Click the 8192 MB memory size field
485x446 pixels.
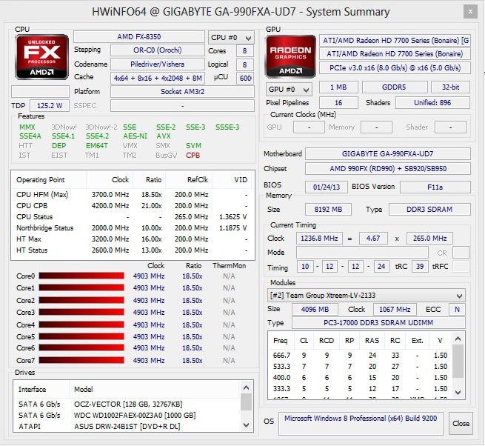click(x=328, y=210)
